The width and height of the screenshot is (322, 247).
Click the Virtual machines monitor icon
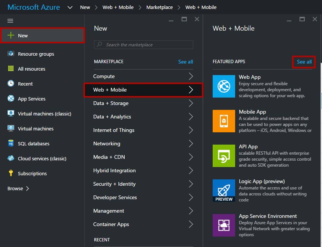(11, 128)
